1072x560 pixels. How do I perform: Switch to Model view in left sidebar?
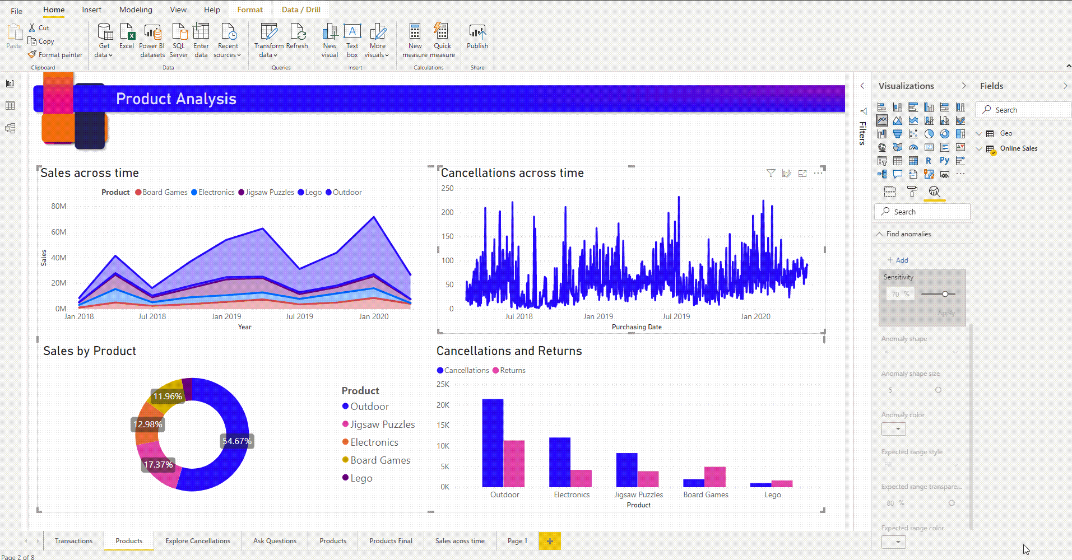point(10,128)
